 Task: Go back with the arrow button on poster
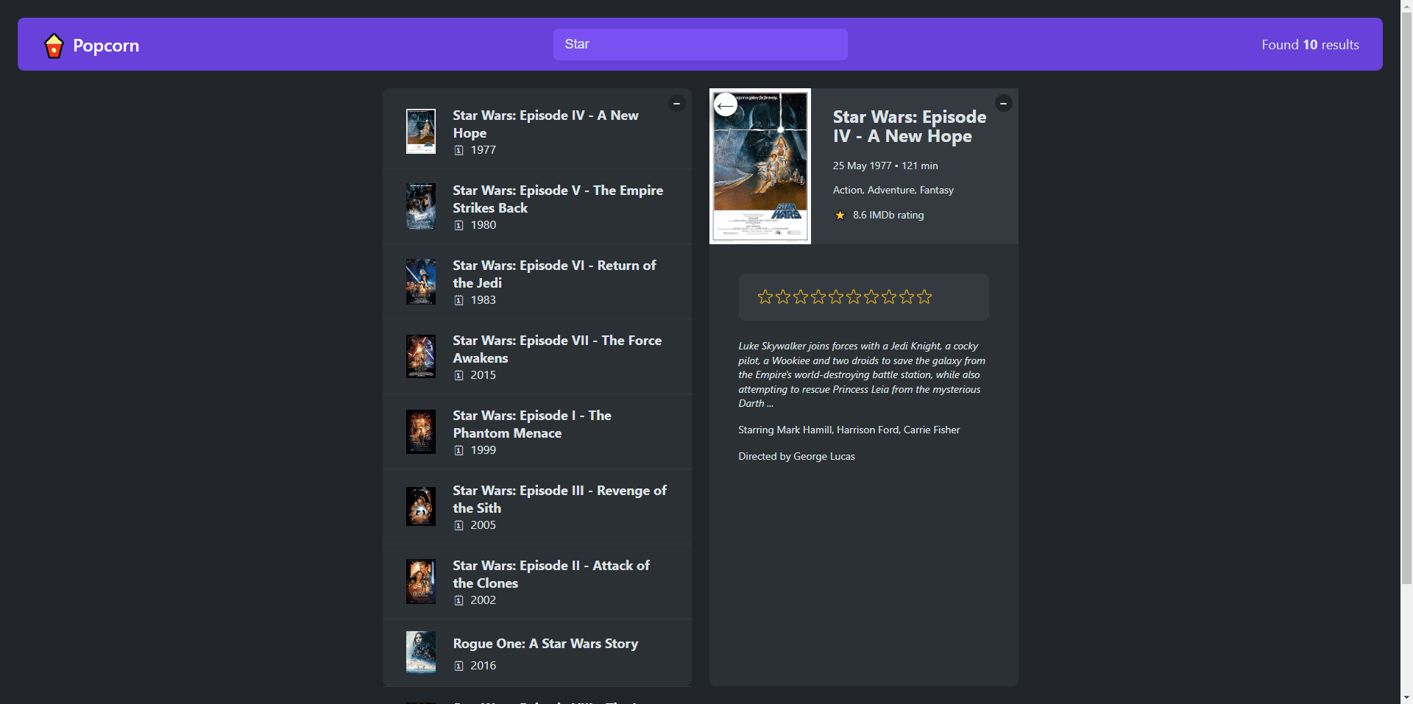pos(726,105)
